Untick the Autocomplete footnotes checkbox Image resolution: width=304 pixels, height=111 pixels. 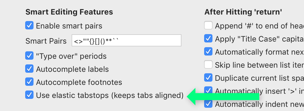[x=29, y=82]
